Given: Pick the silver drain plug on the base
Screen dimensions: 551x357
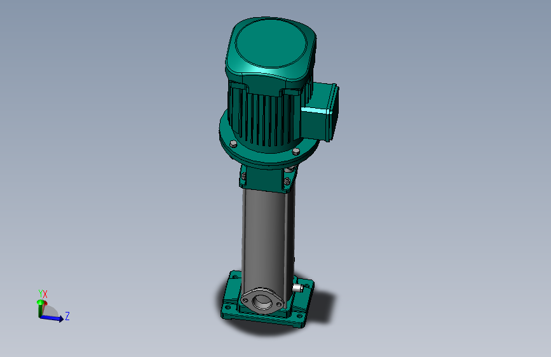Looking at the screenshot, I should (x=297, y=288).
